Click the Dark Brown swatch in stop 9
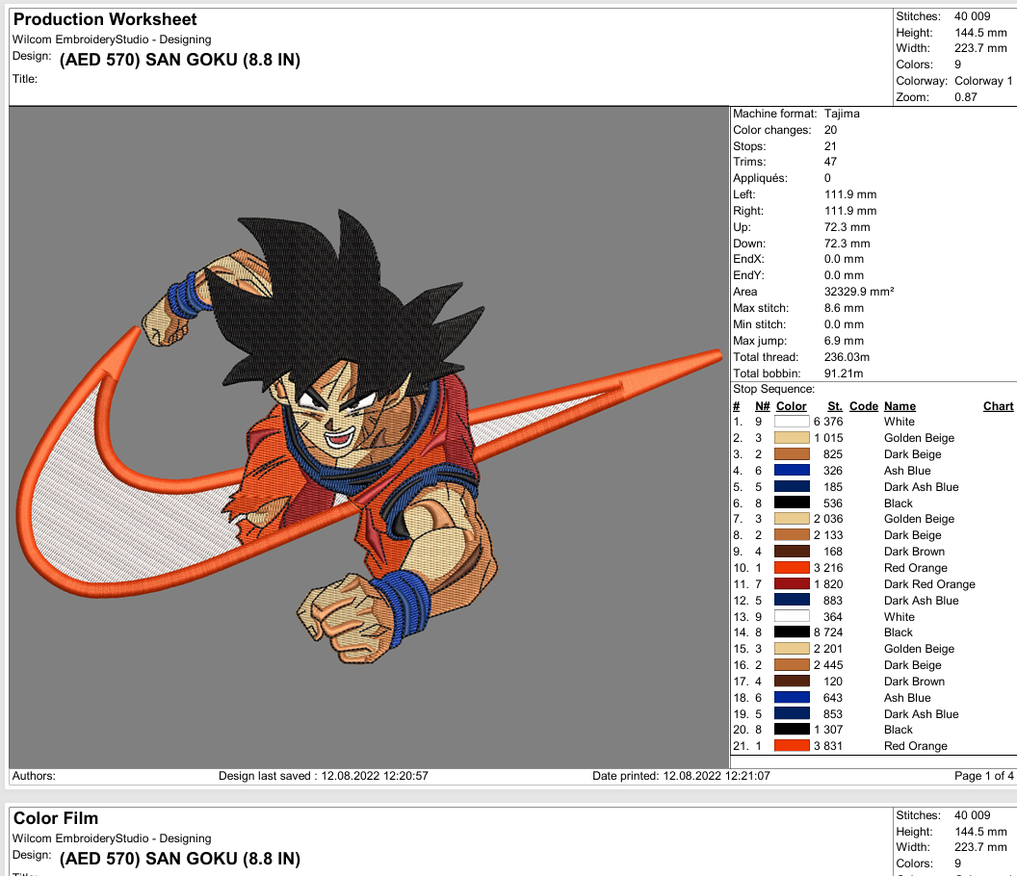1017x876 pixels. 792,552
